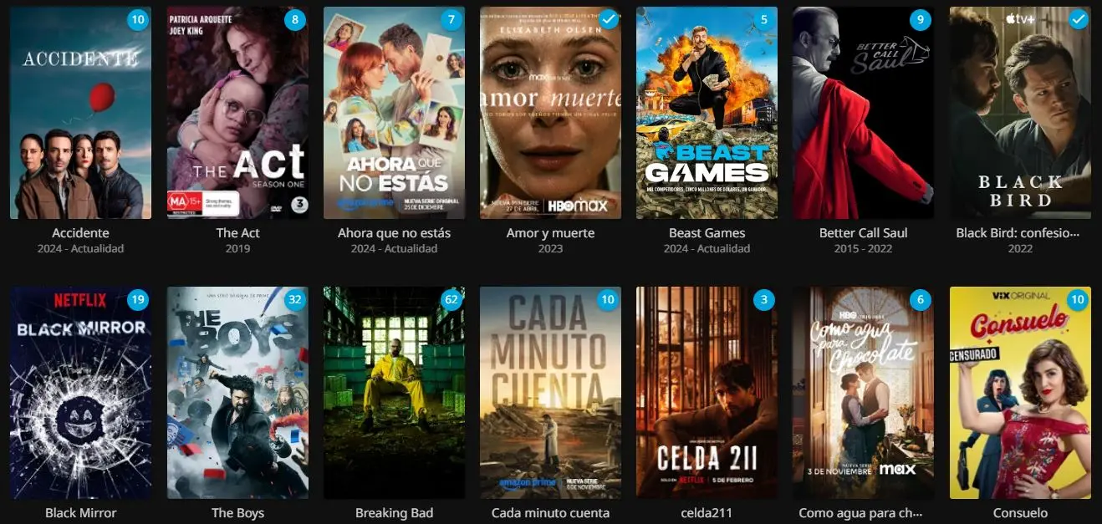Click the watched checkmark on Black Bird poster

pos(1078,18)
